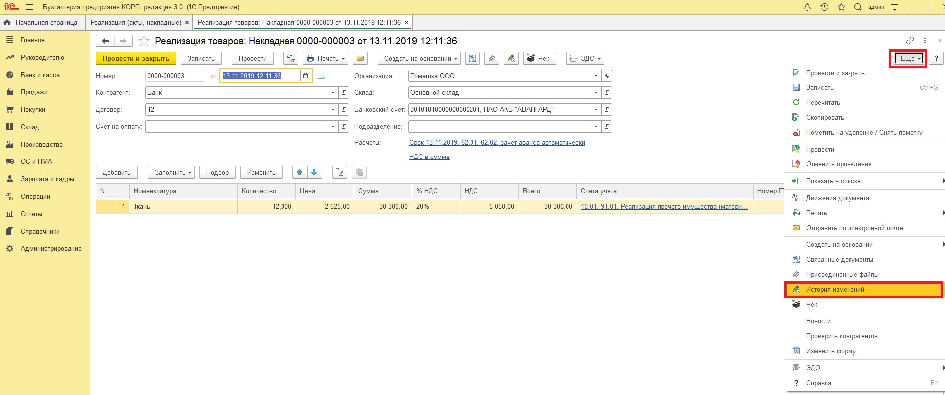945x395 pixels.
Task: Open НДС в сумме link
Action: click(429, 157)
